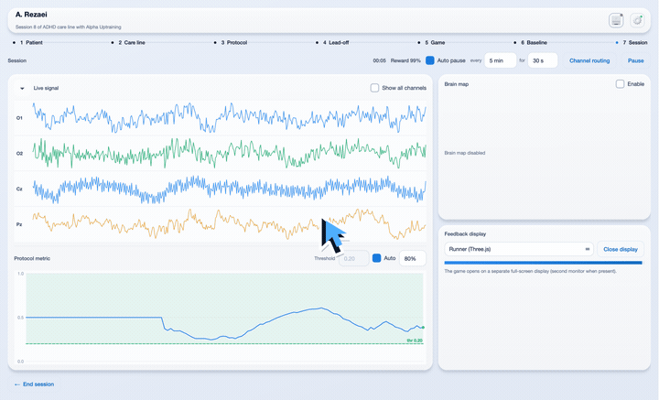659x400 pixels.
Task: Click Close display button
Action: [621, 249]
